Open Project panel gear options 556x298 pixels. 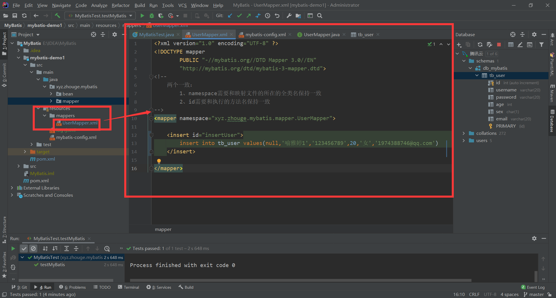pyautogui.click(x=115, y=34)
